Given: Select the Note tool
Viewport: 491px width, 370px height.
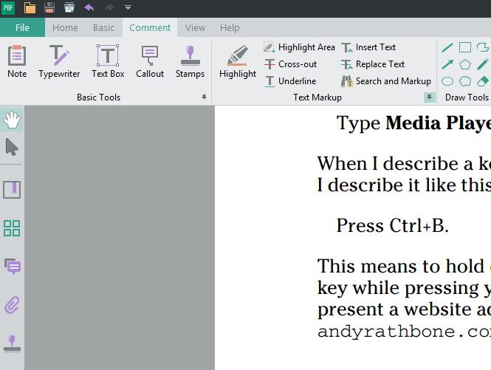Looking at the screenshot, I should tap(17, 61).
